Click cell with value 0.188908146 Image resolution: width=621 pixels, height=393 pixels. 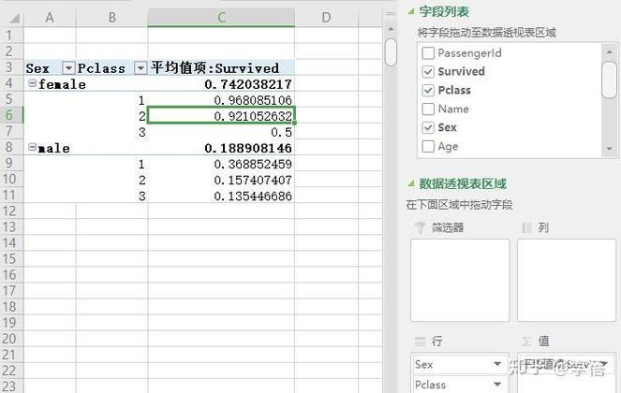(221, 148)
